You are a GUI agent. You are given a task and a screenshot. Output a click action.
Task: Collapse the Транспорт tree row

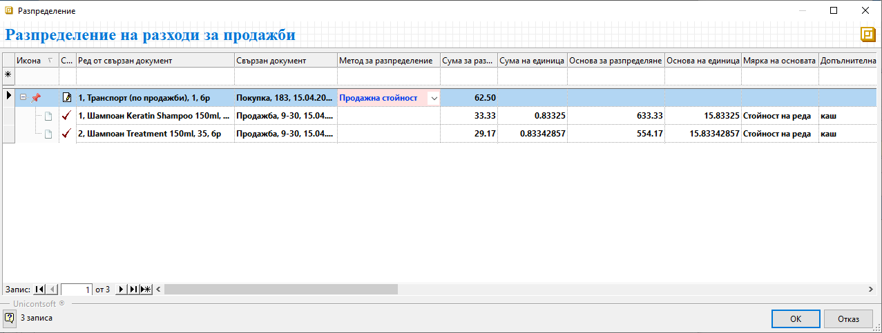tap(23, 98)
